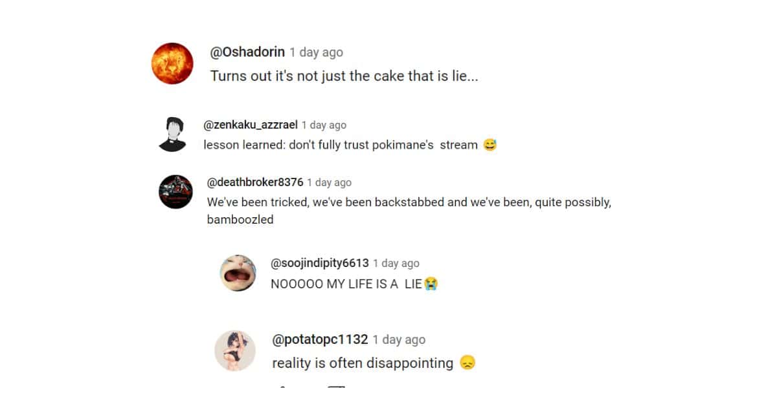Viewport: 777px width, 406px height.
Task: Click the @potatopc1132 username link
Action: point(321,339)
